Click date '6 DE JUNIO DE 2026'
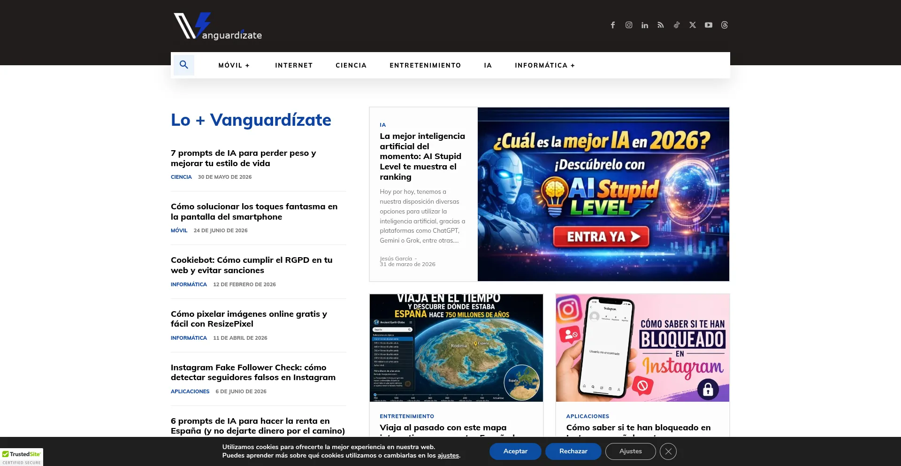 point(241,391)
